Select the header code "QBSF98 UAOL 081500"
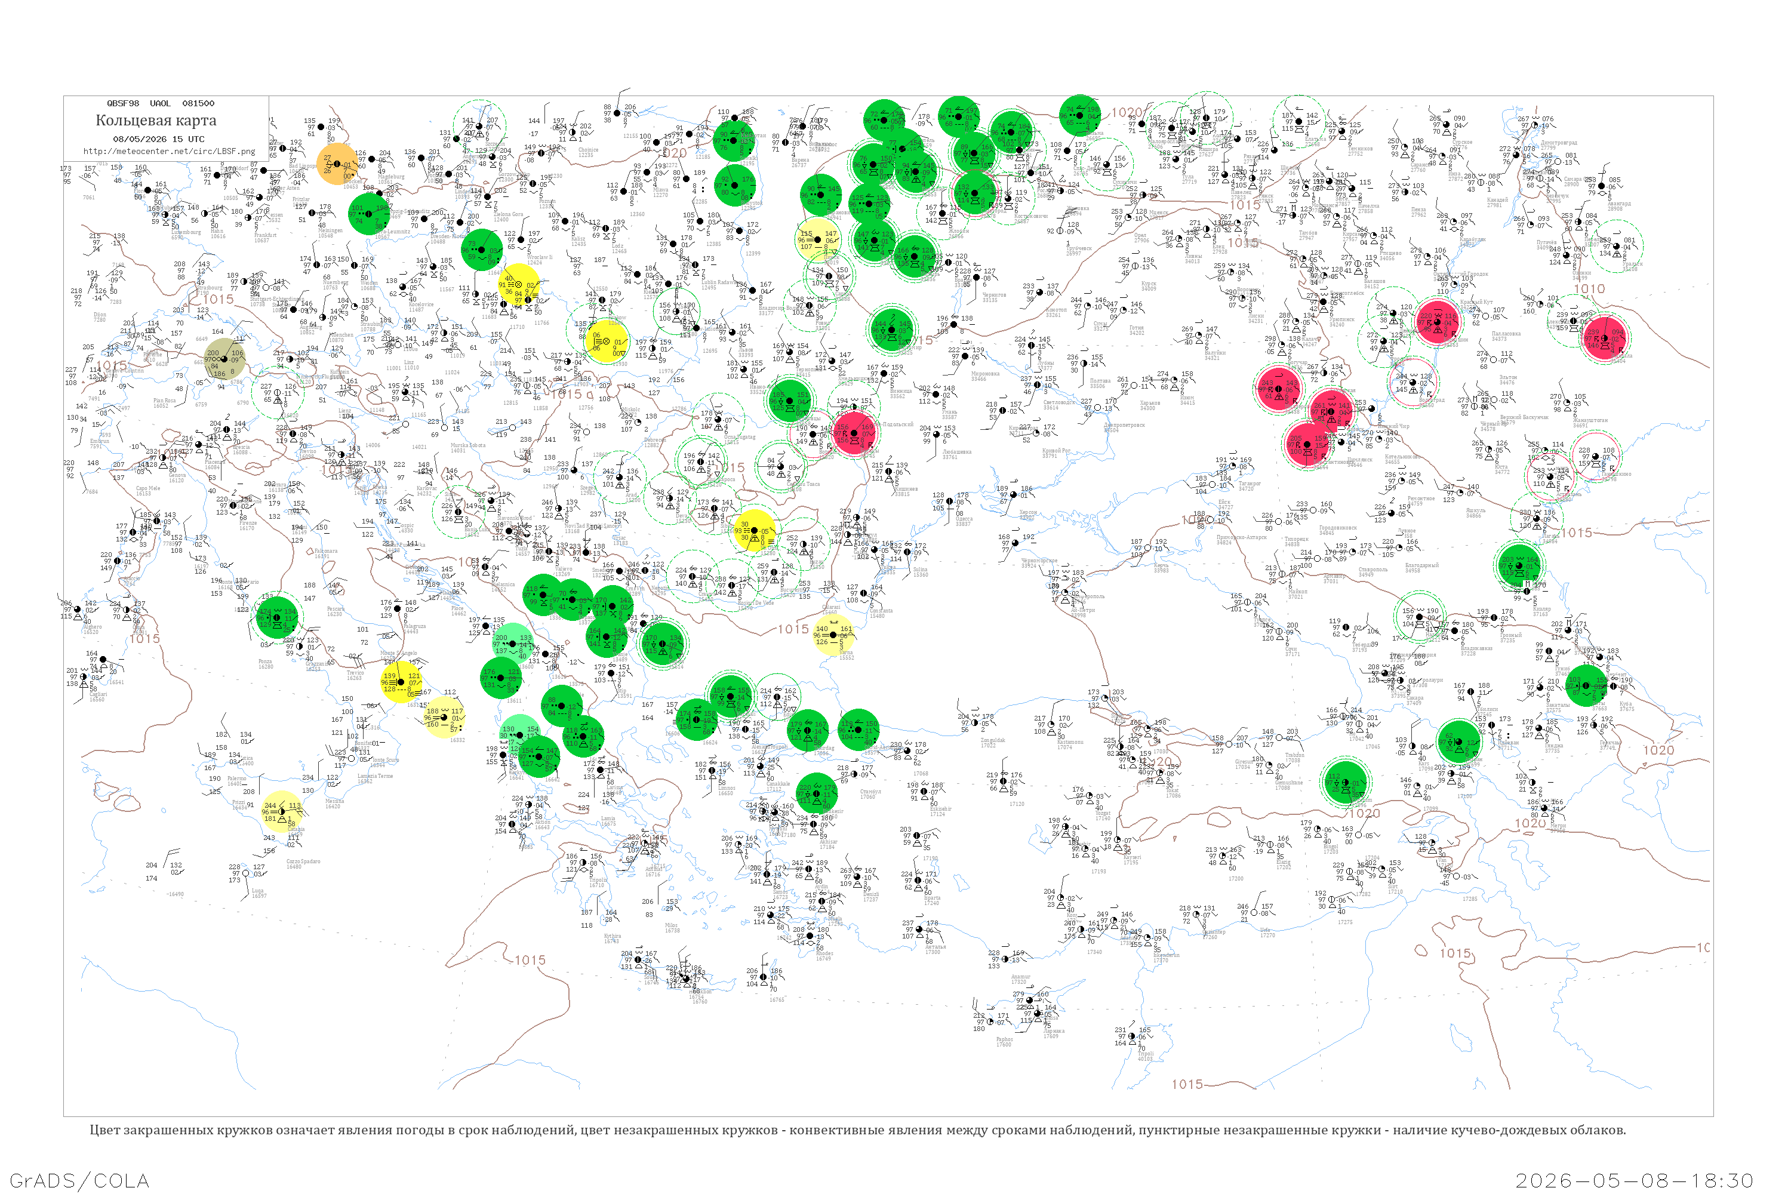Image resolution: width=1791 pixels, height=1194 pixels. pyautogui.click(x=161, y=103)
